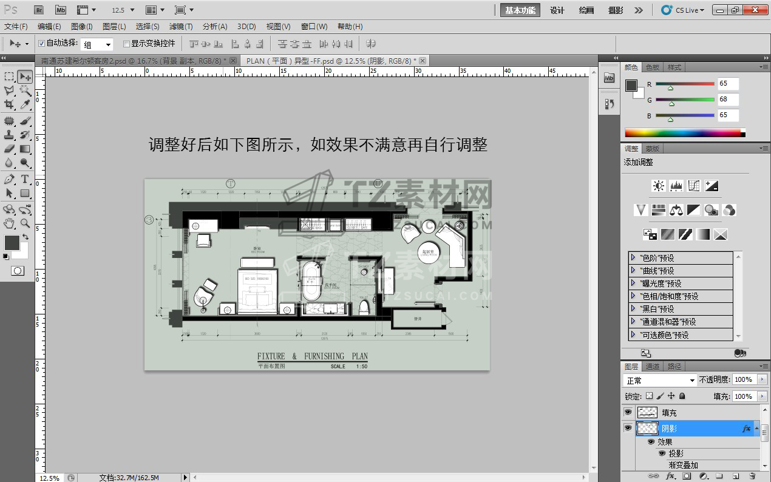Select the Rectangular Marquee tool
The height and width of the screenshot is (482, 771).
(9, 76)
